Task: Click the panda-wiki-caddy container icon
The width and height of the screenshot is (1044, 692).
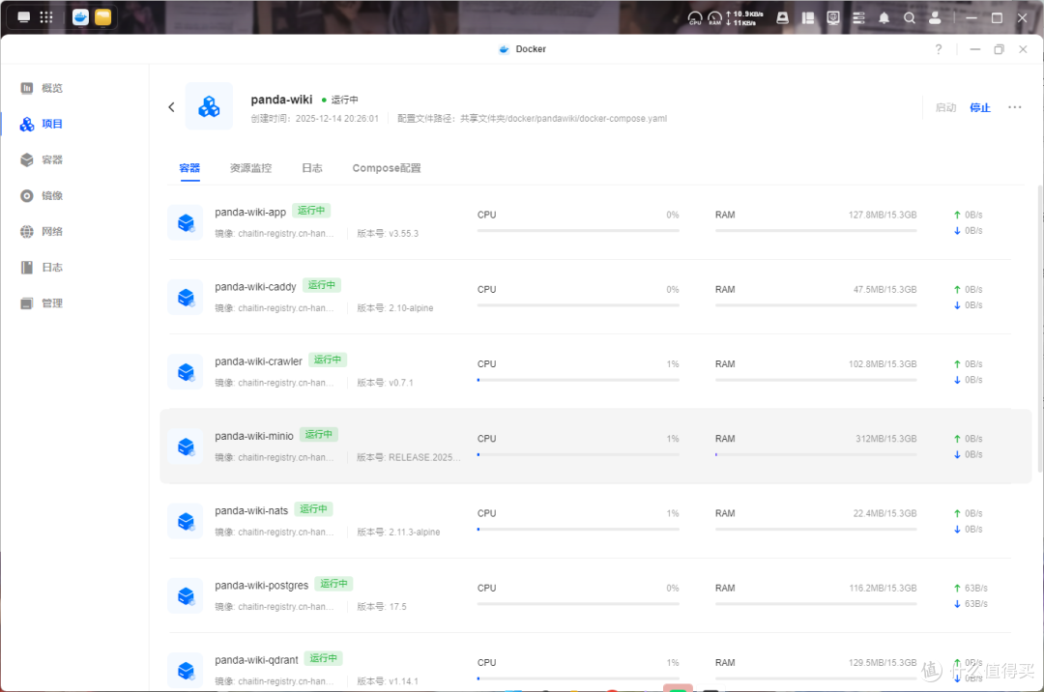Action: 186,297
